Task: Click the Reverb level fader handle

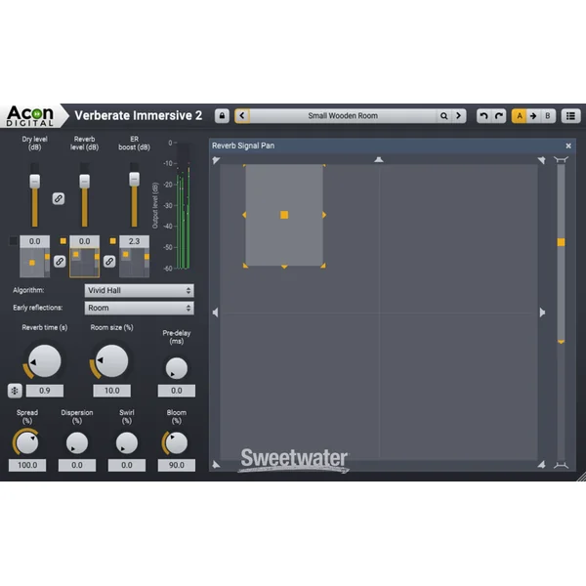Action: point(84,182)
